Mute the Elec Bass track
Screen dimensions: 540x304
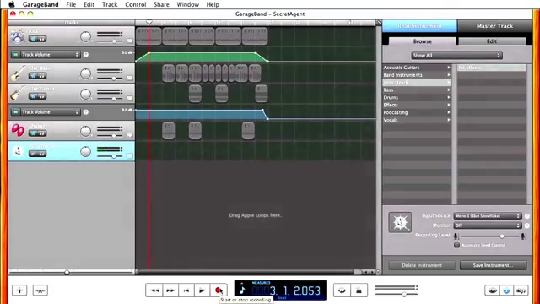(x=32, y=76)
